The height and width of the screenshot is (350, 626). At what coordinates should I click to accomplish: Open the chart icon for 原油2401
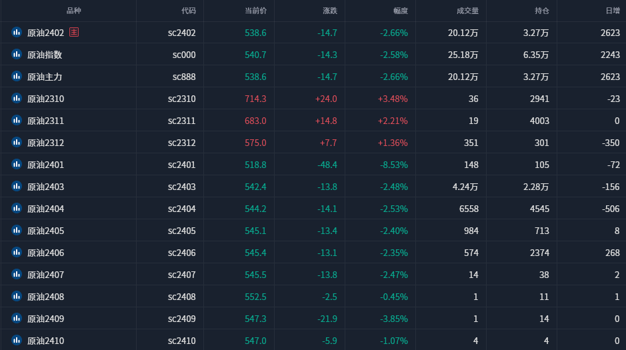click(17, 165)
